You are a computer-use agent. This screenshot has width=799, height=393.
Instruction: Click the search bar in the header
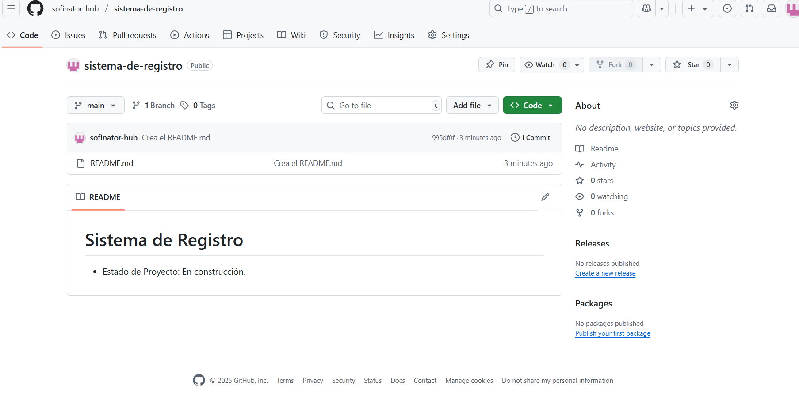[x=561, y=8]
